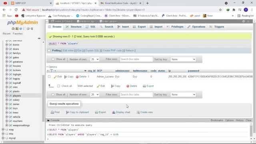Click the Create view icon
The image size is (256, 144).
[x=138, y=112]
